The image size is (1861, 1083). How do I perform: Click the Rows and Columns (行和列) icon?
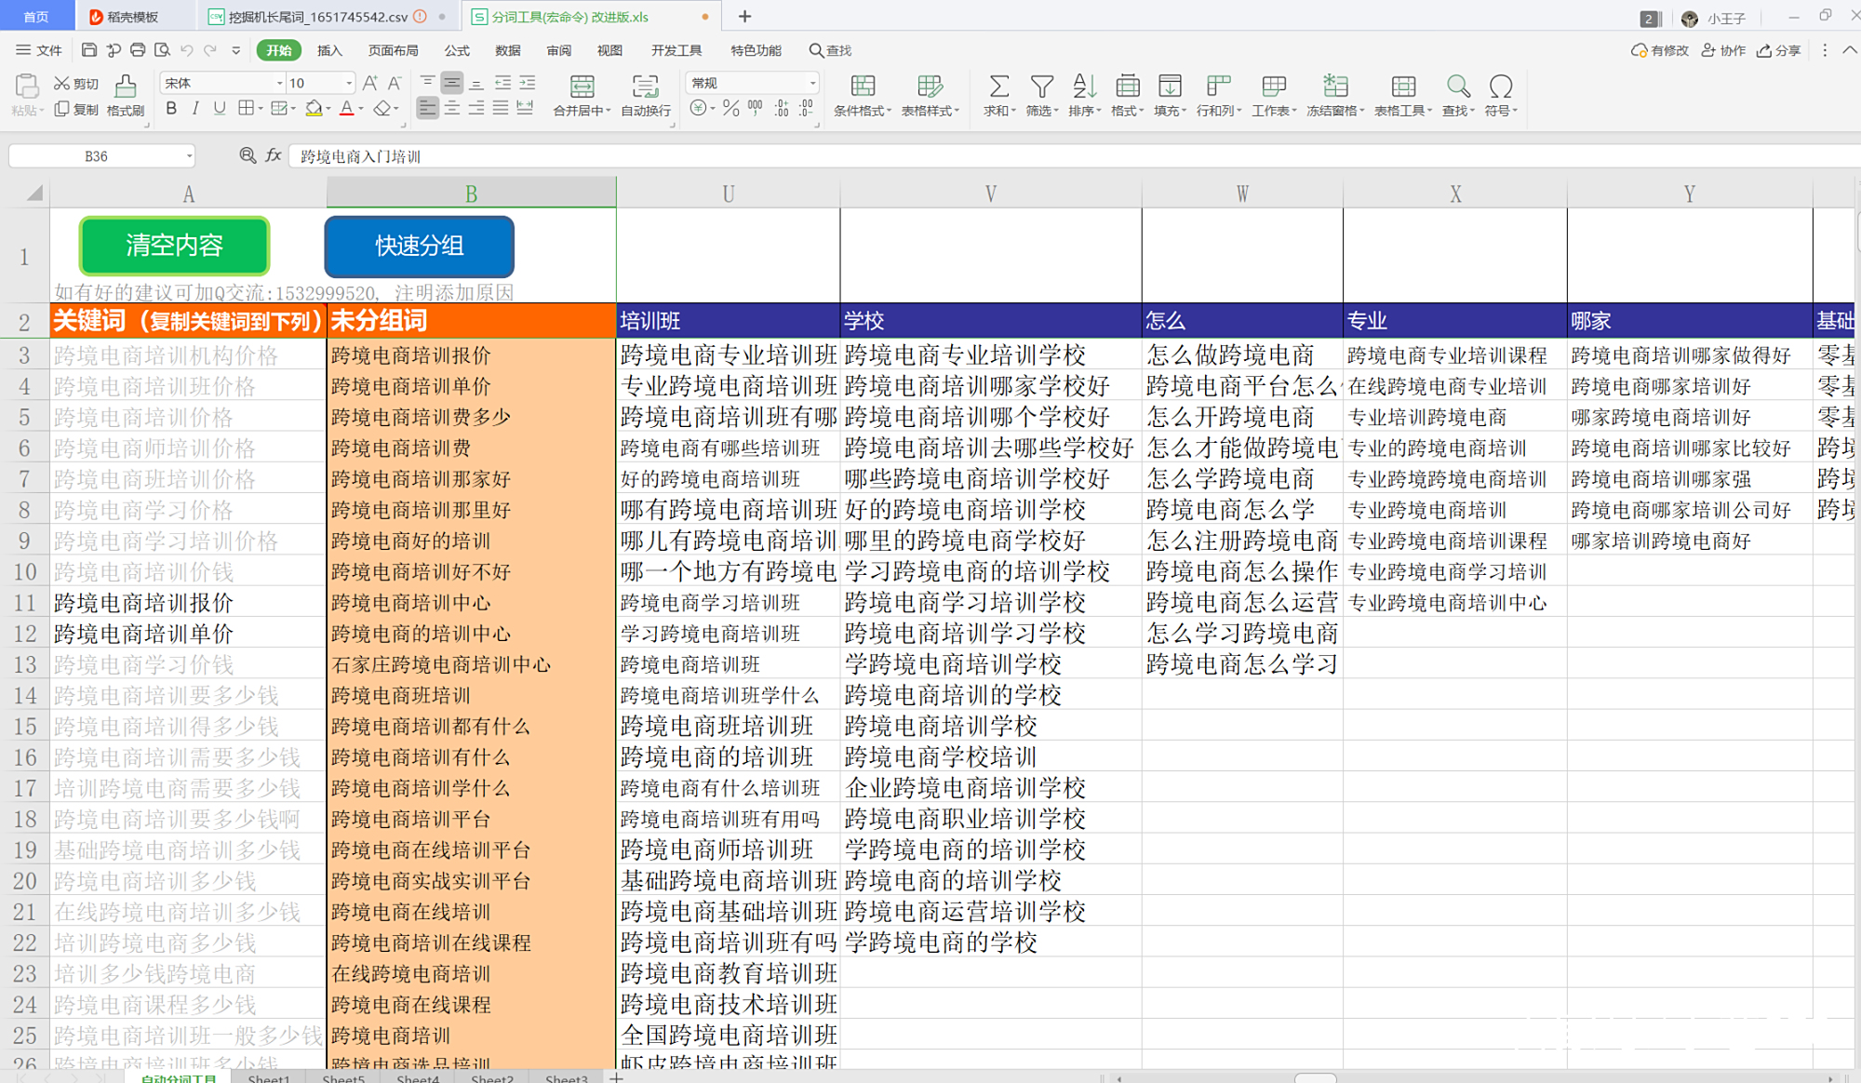[1218, 87]
